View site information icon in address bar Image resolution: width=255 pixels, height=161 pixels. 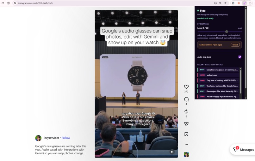[15, 3]
